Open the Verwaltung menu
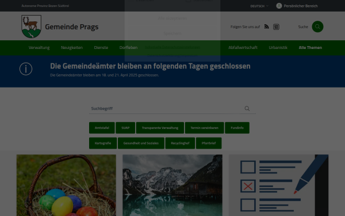The width and height of the screenshot is (345, 216). 39,48
